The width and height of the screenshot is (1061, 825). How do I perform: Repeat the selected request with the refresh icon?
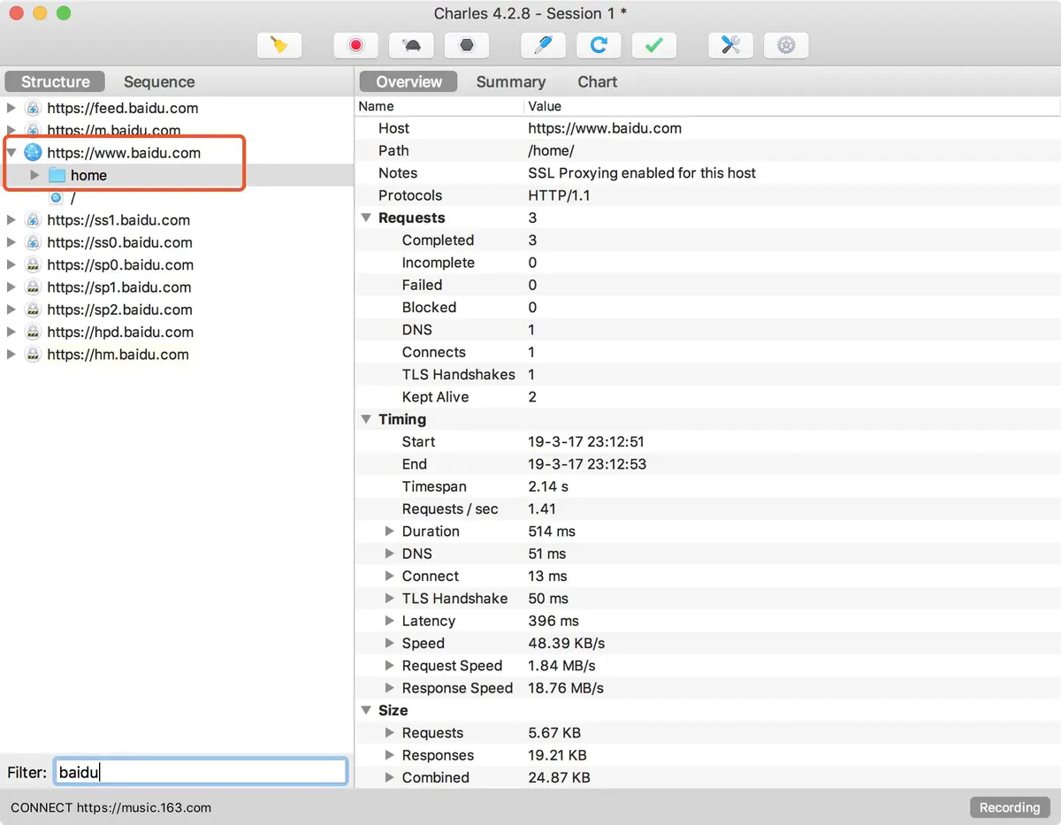tap(599, 45)
